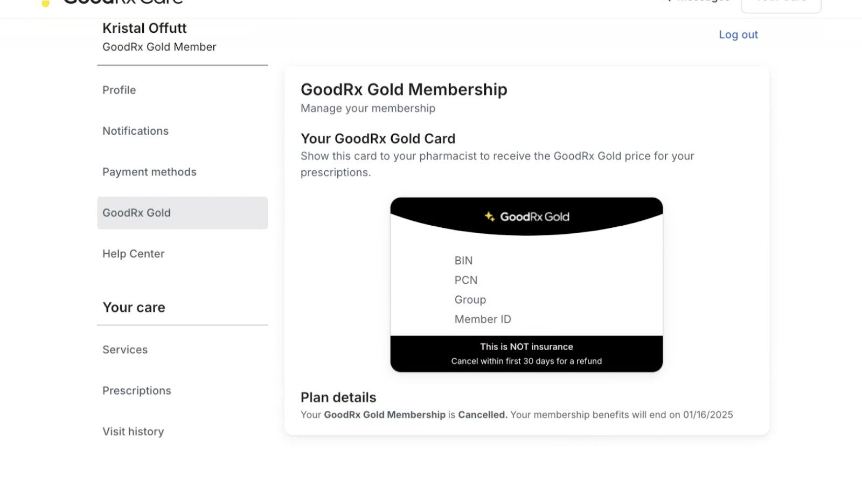This screenshot has height=502, width=862.
Task: Select the cancellation notice under Plan details
Action: coord(517,415)
